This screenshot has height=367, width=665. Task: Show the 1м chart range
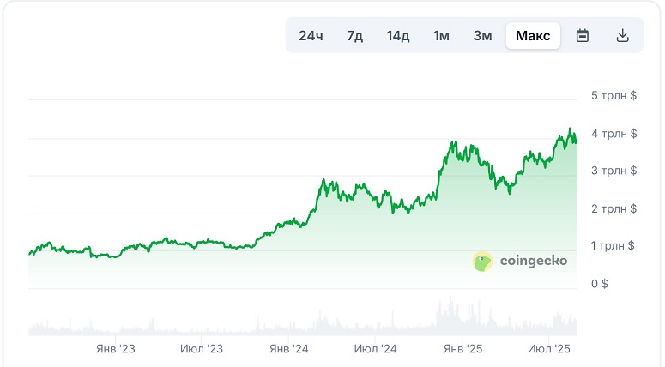pos(441,36)
